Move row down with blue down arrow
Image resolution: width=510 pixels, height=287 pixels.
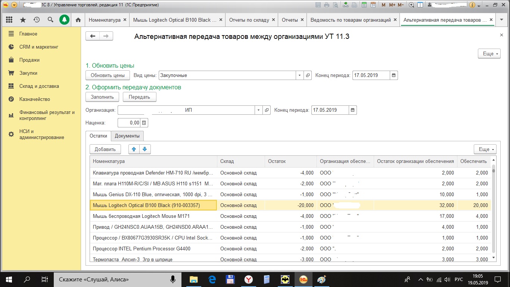tap(145, 149)
